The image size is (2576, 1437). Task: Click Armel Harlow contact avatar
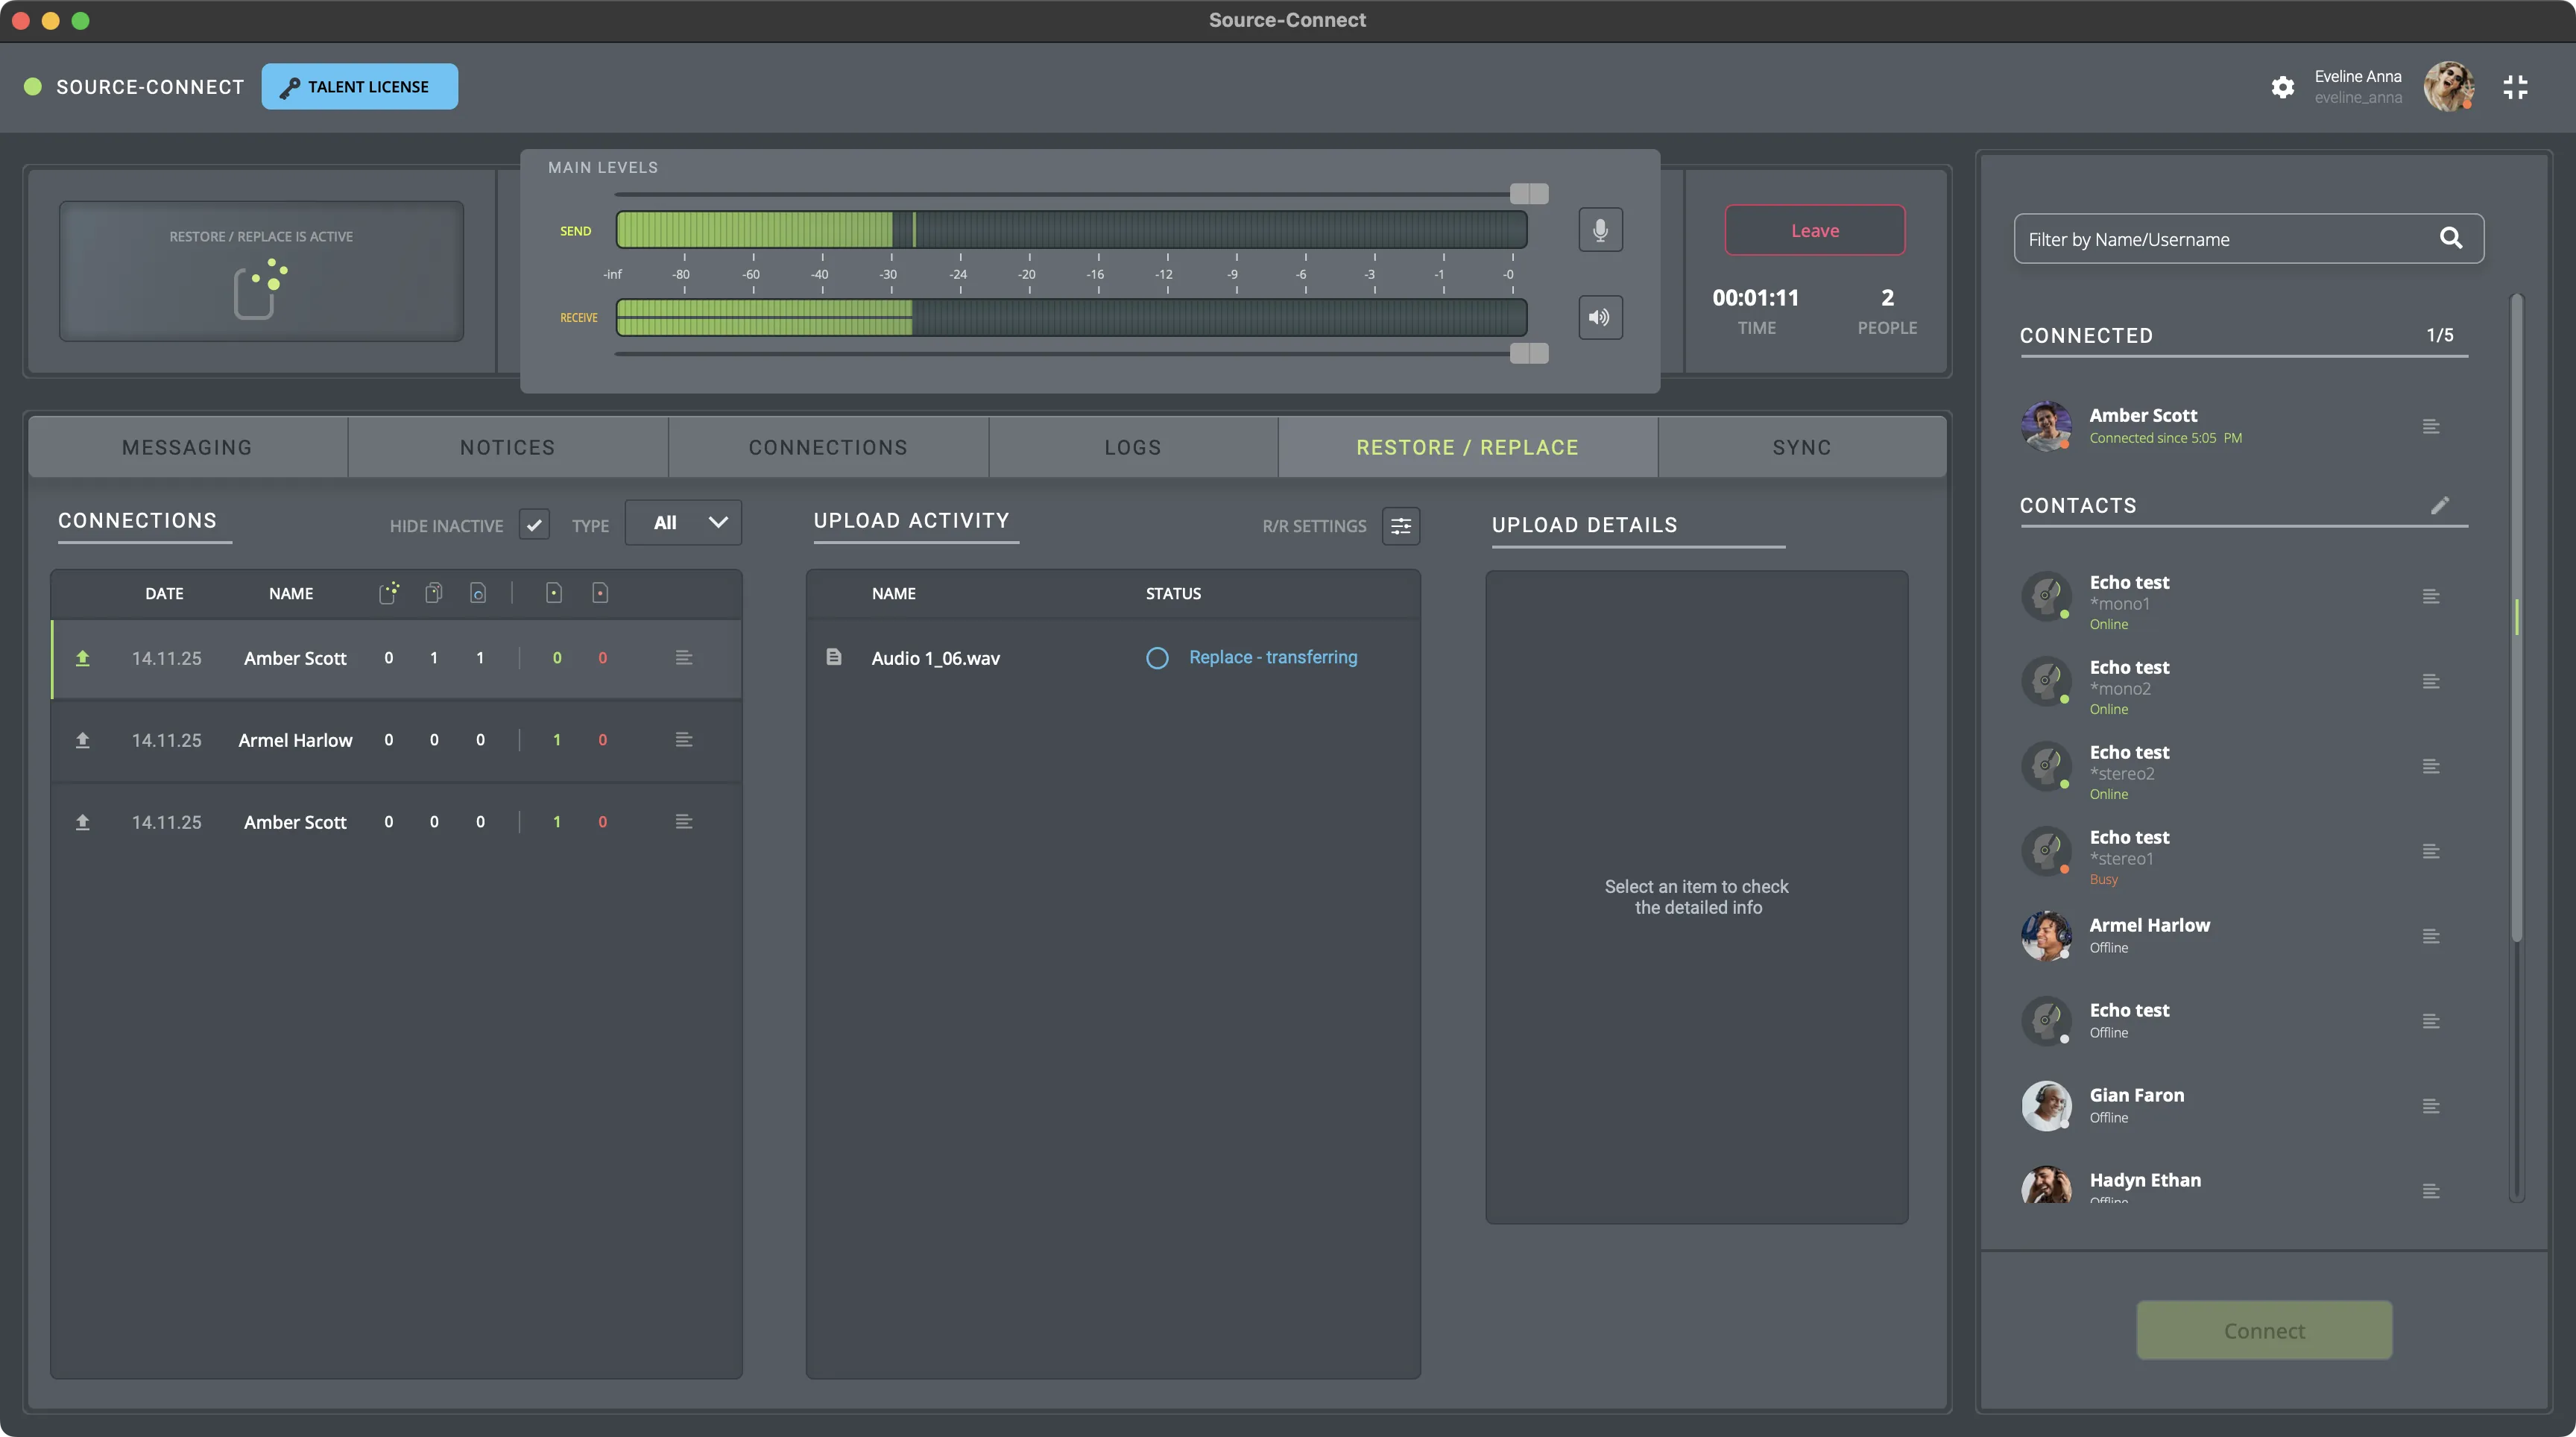2046,936
